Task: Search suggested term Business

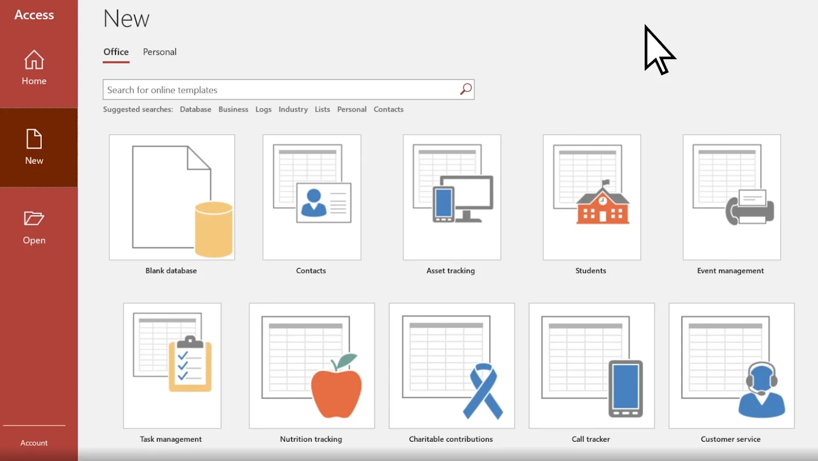Action: coord(233,109)
